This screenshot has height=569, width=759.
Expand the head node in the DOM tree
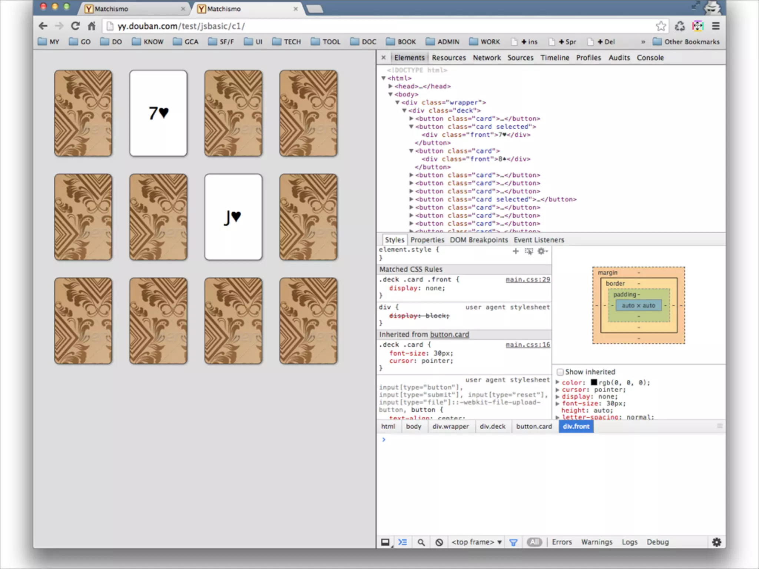pyautogui.click(x=391, y=86)
